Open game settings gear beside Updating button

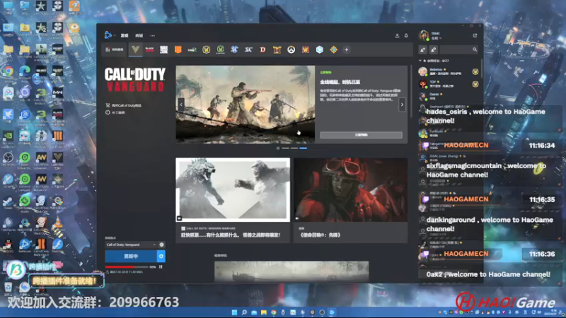(x=161, y=257)
